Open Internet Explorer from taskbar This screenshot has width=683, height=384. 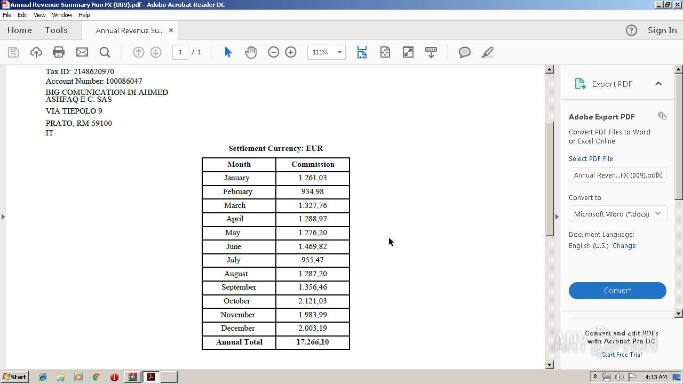coord(43,377)
